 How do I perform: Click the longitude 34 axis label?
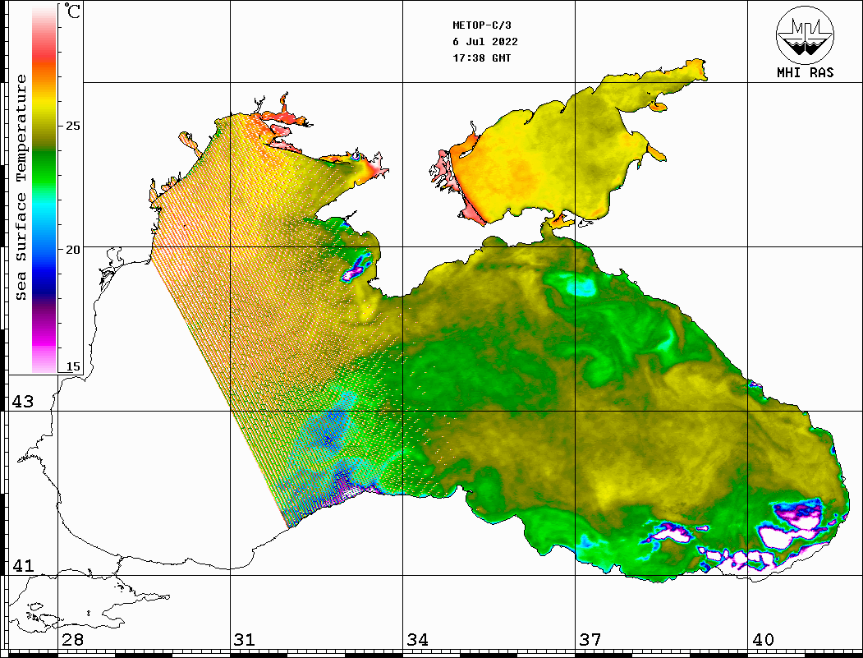tap(417, 640)
